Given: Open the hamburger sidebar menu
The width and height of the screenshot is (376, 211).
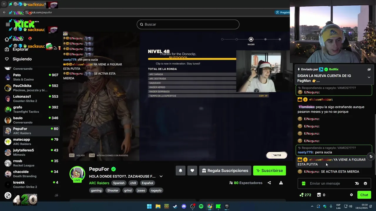Looking at the screenshot, I should click(8, 24).
